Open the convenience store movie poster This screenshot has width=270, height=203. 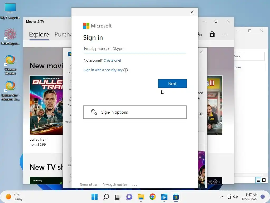coord(215,105)
